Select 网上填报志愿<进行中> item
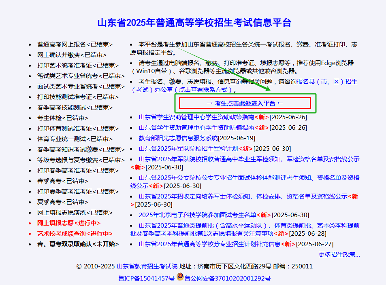Image resolution: width=386 pixels, height=285 pixels. (69, 223)
